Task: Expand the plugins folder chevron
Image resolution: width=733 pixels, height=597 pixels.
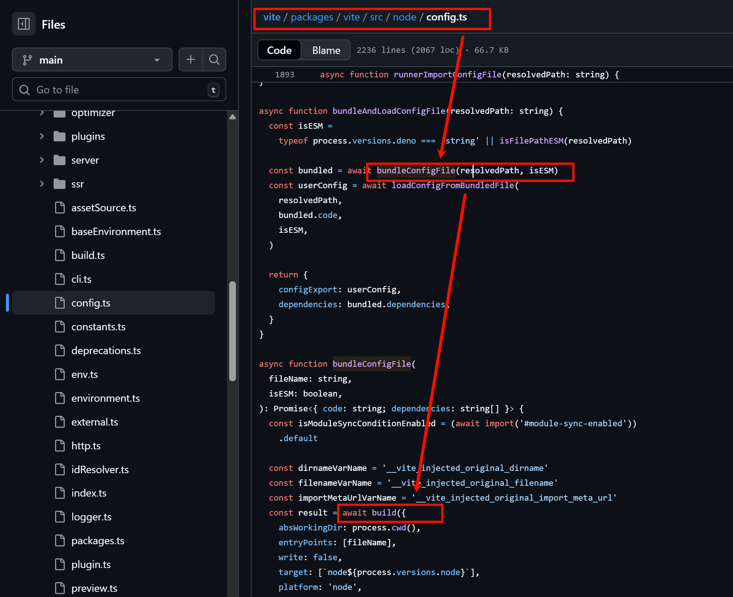Action: [x=42, y=137]
